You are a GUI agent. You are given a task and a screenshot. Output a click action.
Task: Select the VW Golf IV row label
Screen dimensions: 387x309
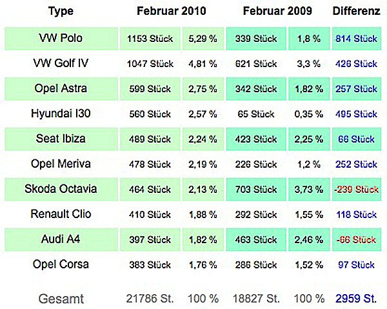61,63
